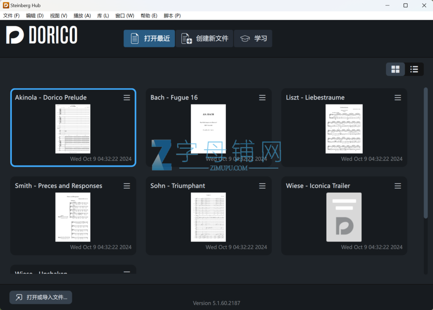Screen dimensions: 433x310
Task: Open the menu for Akinola - Dorico Prelude
Action: coord(127,98)
